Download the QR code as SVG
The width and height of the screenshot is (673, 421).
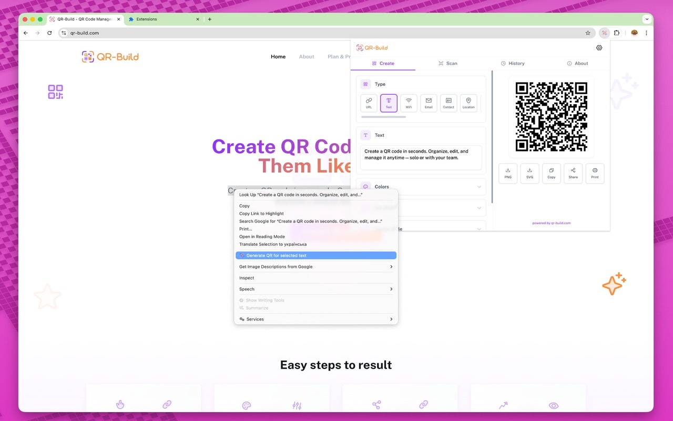(529, 173)
